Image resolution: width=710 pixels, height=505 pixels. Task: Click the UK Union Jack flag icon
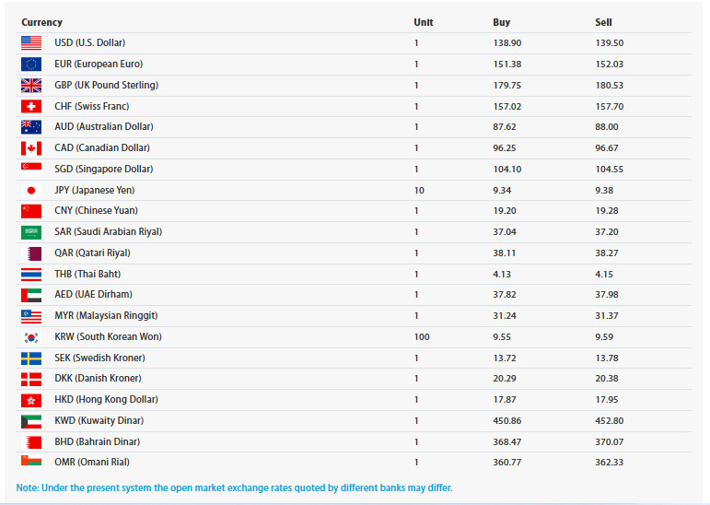[x=31, y=85]
